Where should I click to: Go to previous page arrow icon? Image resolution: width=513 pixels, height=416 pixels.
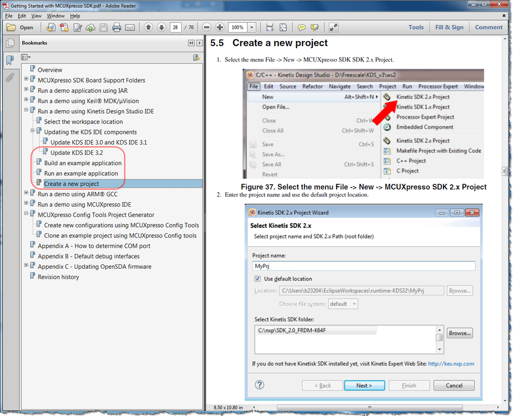click(x=148, y=28)
